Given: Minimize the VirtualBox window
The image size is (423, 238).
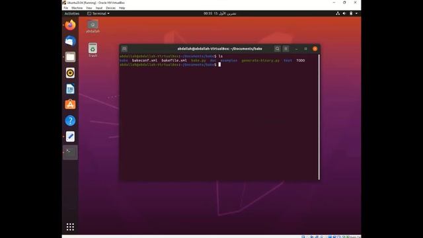Looking at the screenshot, I should [x=334, y=3].
